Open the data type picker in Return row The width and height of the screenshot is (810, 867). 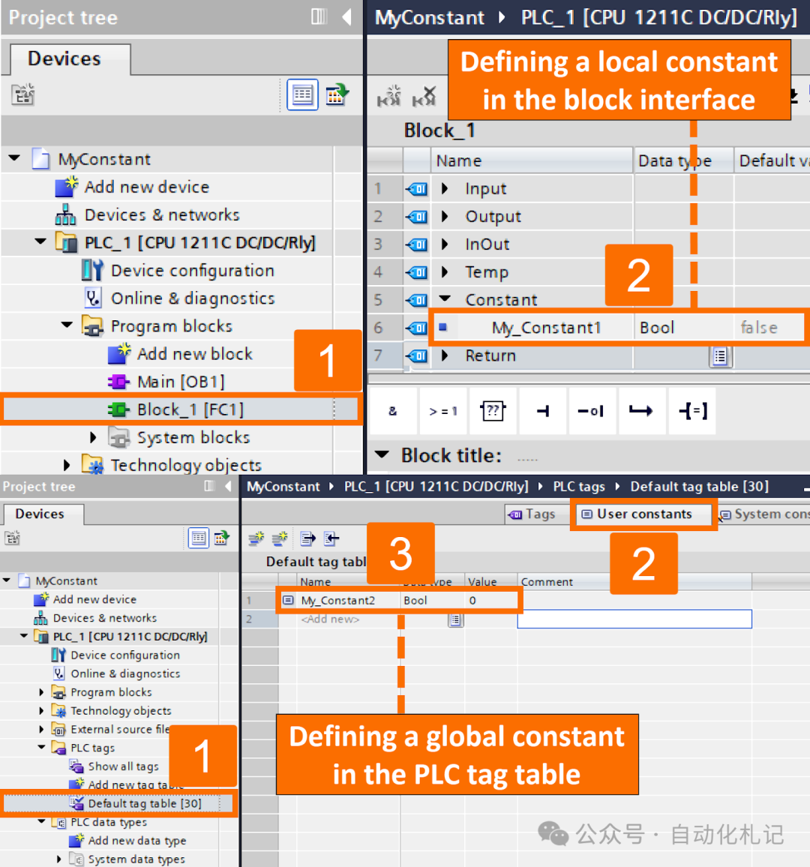[x=720, y=356]
